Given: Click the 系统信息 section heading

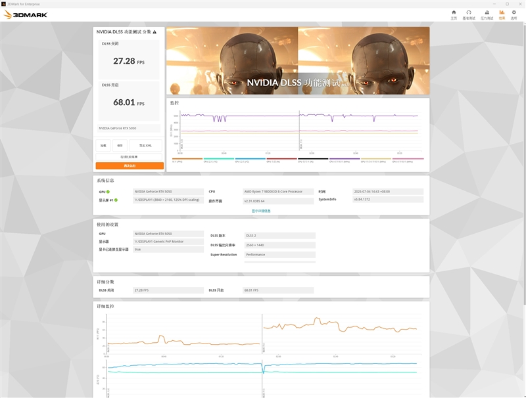Looking at the screenshot, I should click(x=105, y=181).
